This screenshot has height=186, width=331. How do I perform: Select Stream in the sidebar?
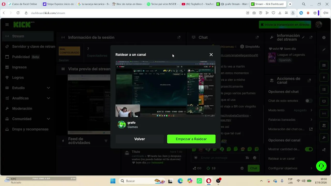28,36
